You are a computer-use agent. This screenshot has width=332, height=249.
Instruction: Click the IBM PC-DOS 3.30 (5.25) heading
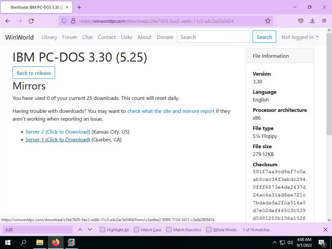[80, 57]
